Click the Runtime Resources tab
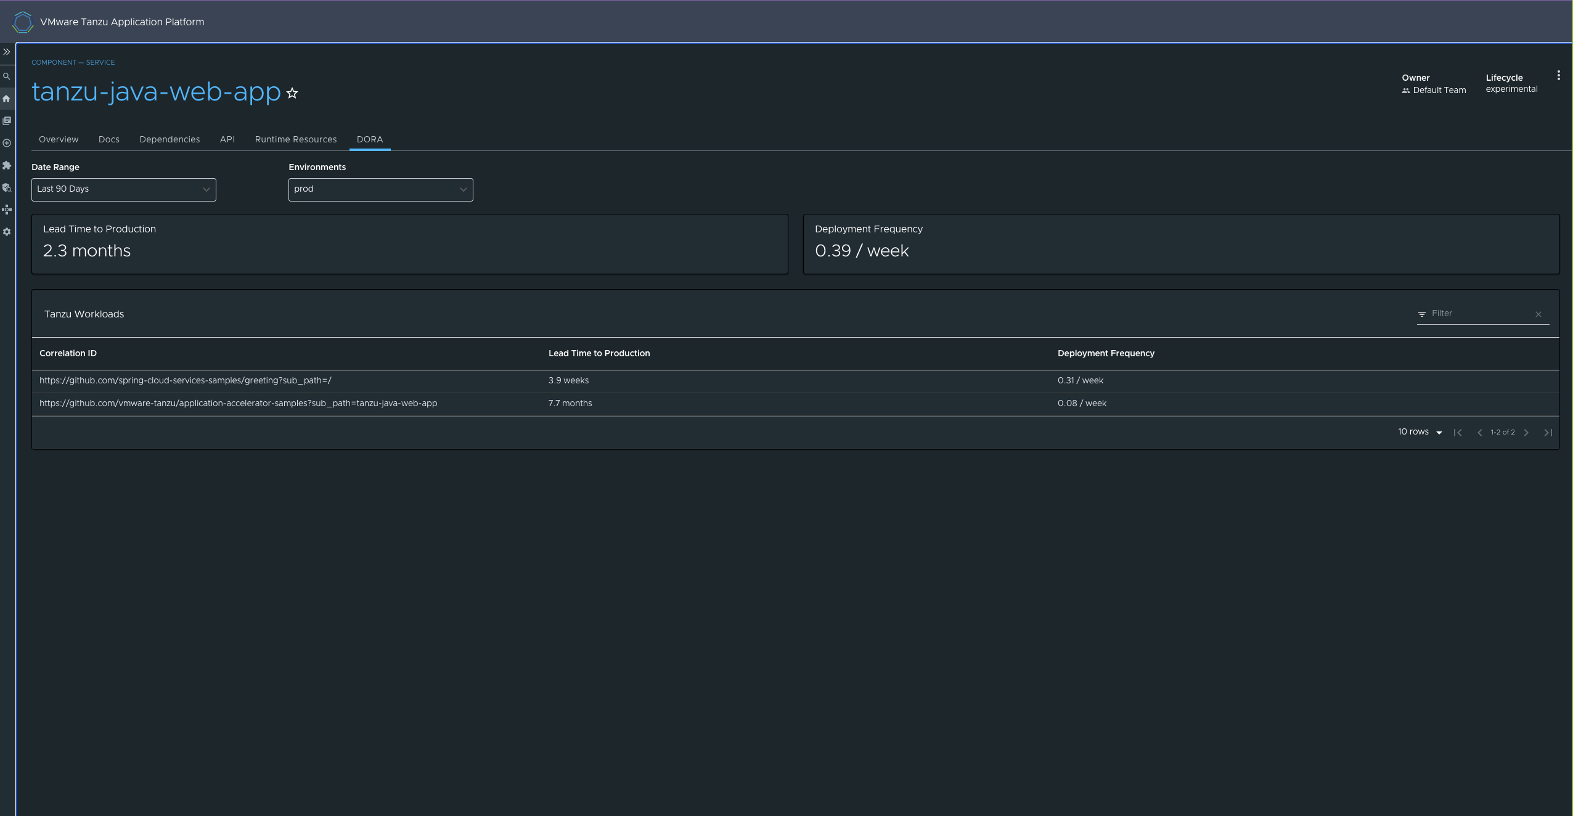The width and height of the screenshot is (1573, 816). (295, 139)
